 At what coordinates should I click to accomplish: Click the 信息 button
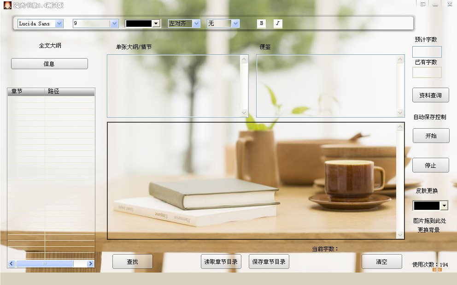click(x=49, y=64)
